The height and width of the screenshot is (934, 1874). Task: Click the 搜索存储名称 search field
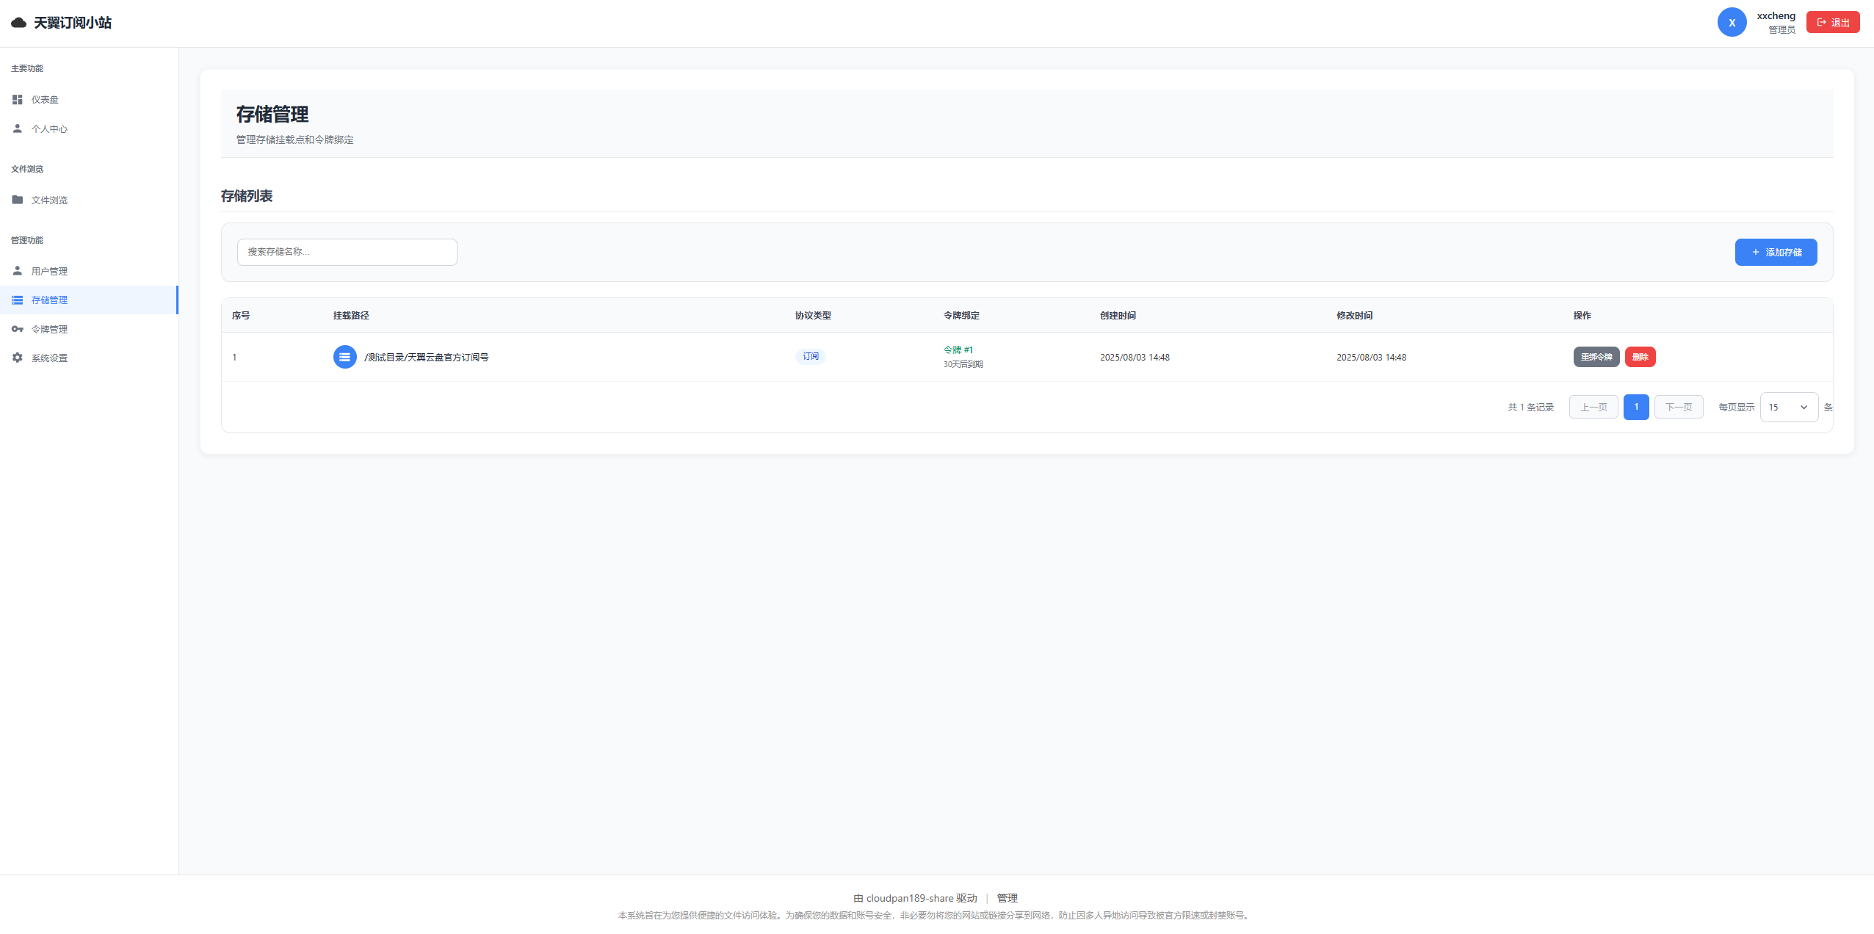[x=347, y=252]
